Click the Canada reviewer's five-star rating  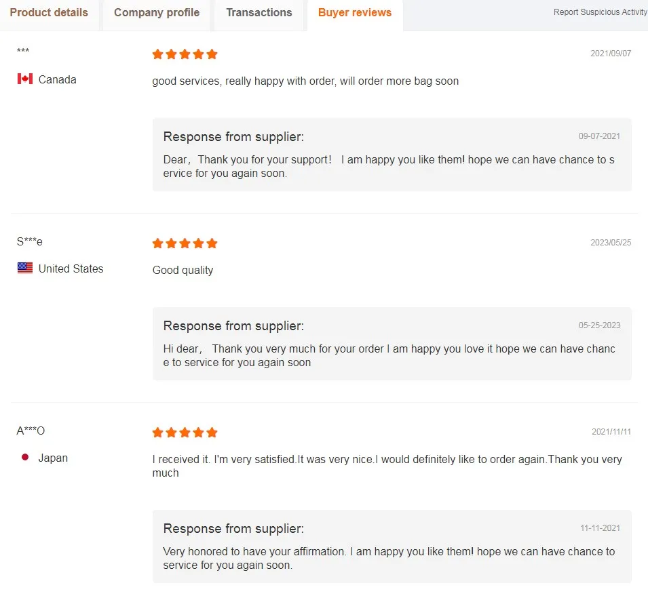click(x=185, y=54)
